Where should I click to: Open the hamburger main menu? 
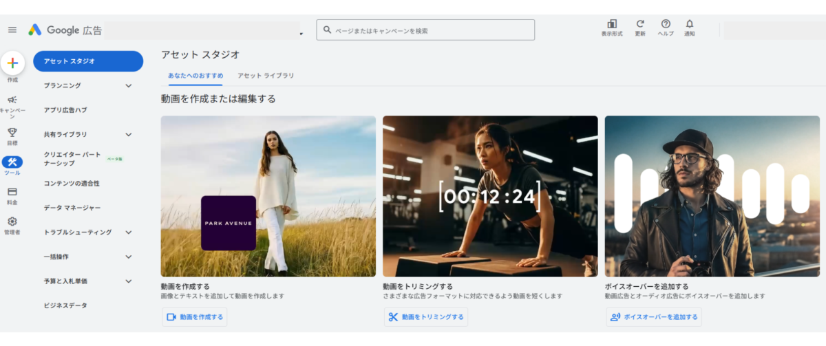click(x=12, y=30)
